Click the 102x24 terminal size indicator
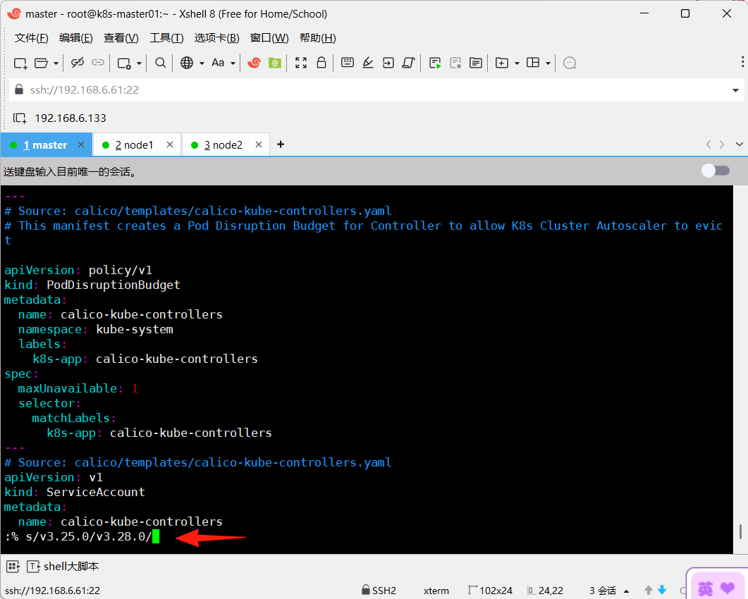748x599 pixels. point(491,591)
